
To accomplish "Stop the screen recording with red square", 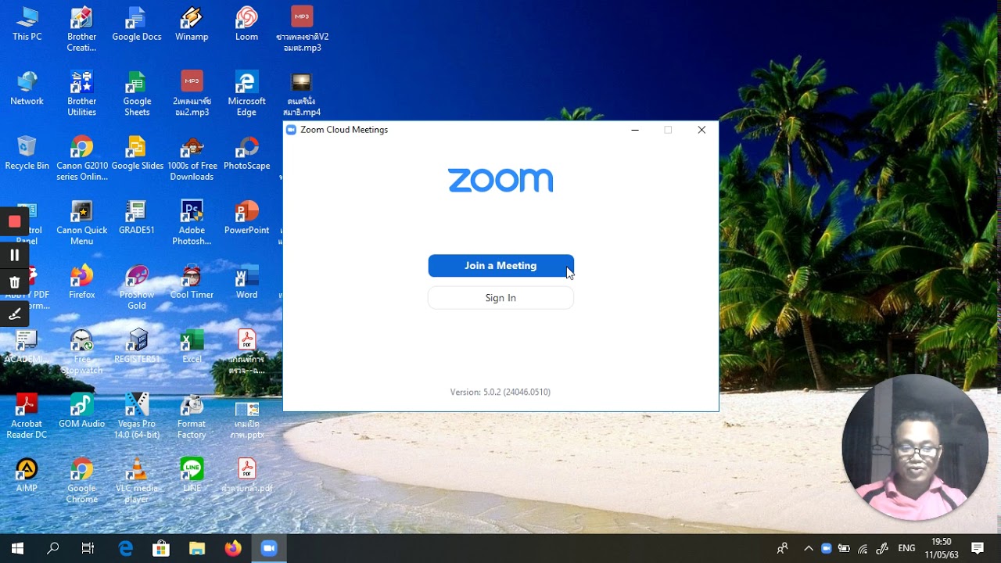I will (14, 222).
